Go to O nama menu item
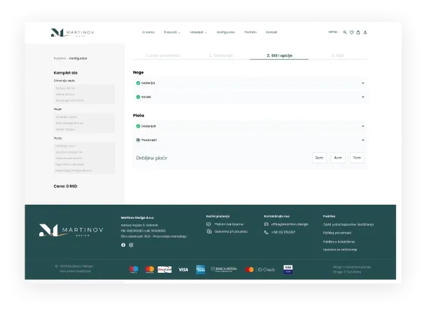The image size is (427, 312). click(148, 32)
